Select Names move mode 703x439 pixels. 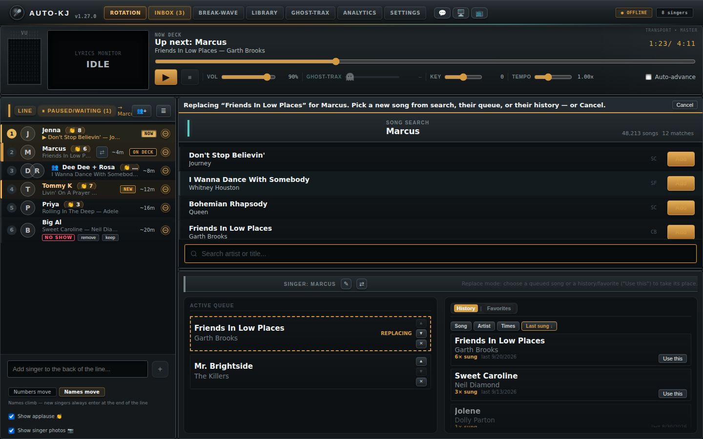[x=82, y=392]
